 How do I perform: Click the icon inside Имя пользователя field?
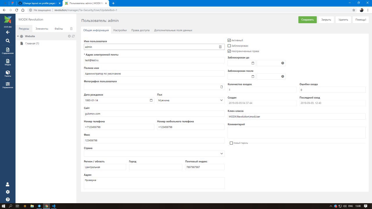coord(220,47)
